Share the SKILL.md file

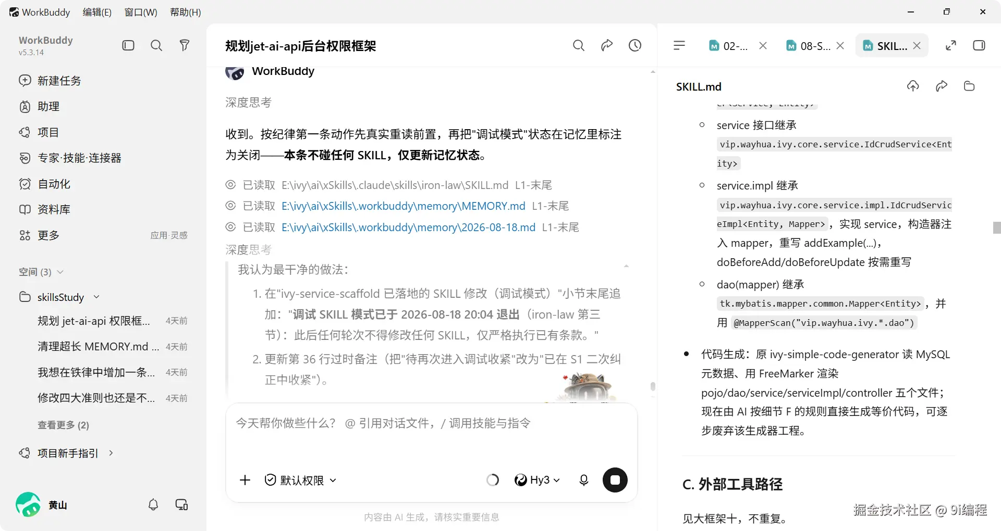pos(942,86)
